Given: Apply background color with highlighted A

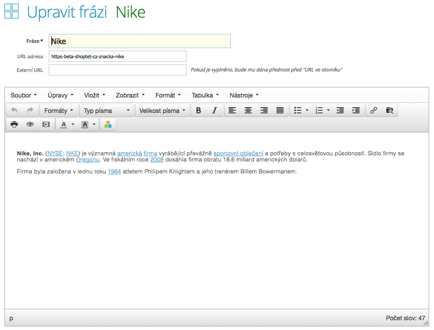Looking at the screenshot, I should [85, 125].
